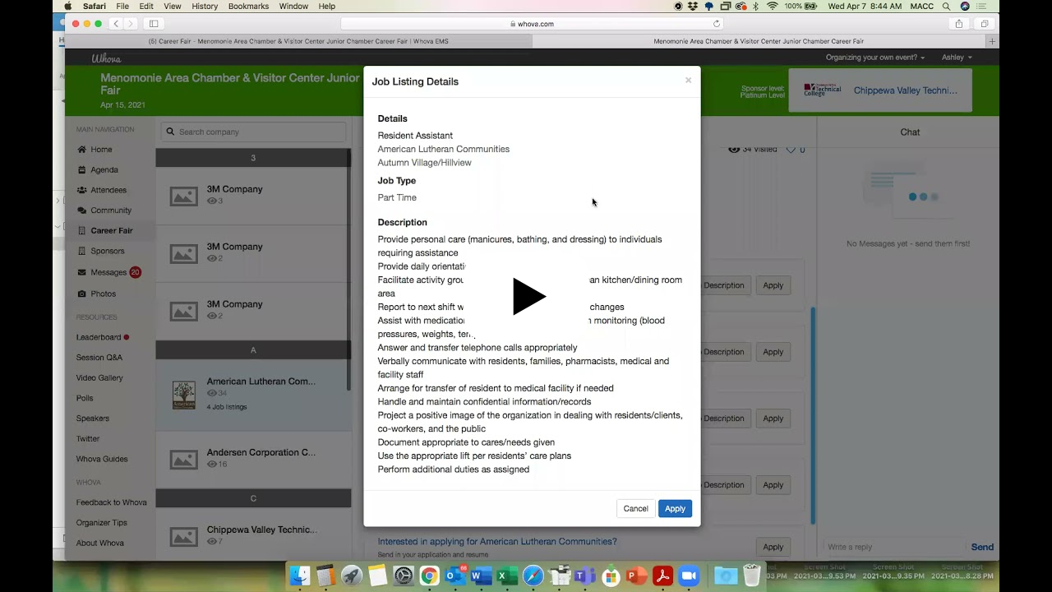Open Google Chrome from the Dock
Viewport: 1052px width, 592px height.
(429, 576)
